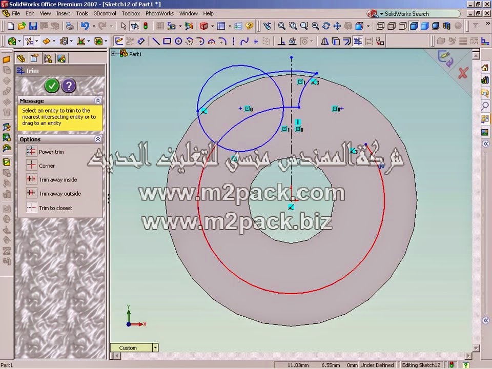The image size is (492, 369).
Task: Select the Line sketch tool
Action: pyautogui.click(x=156, y=41)
